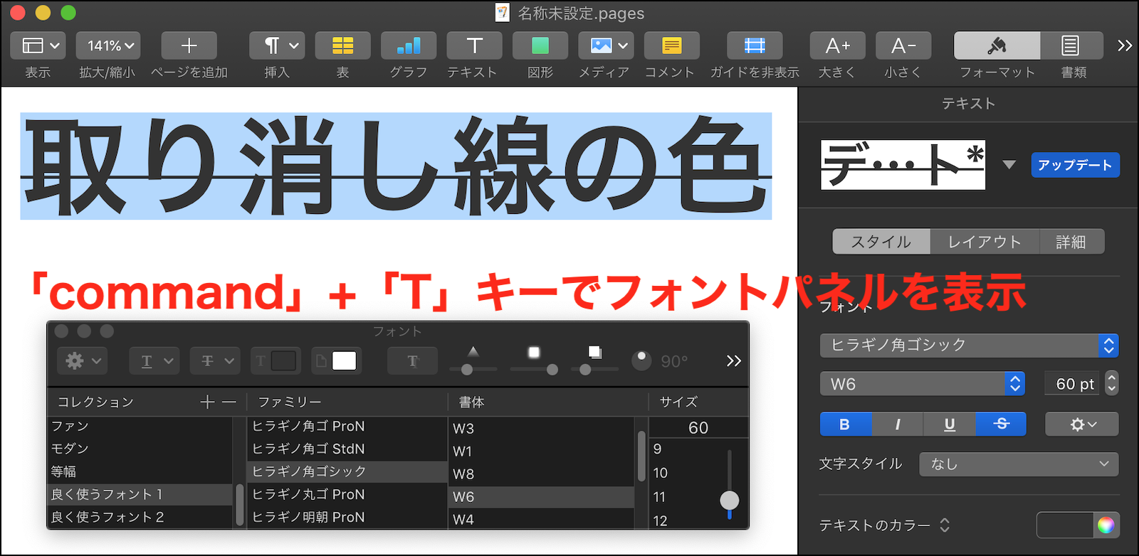Insert a chart with the グラフ icon
Viewport: 1139px width, 556px height.
[408, 46]
